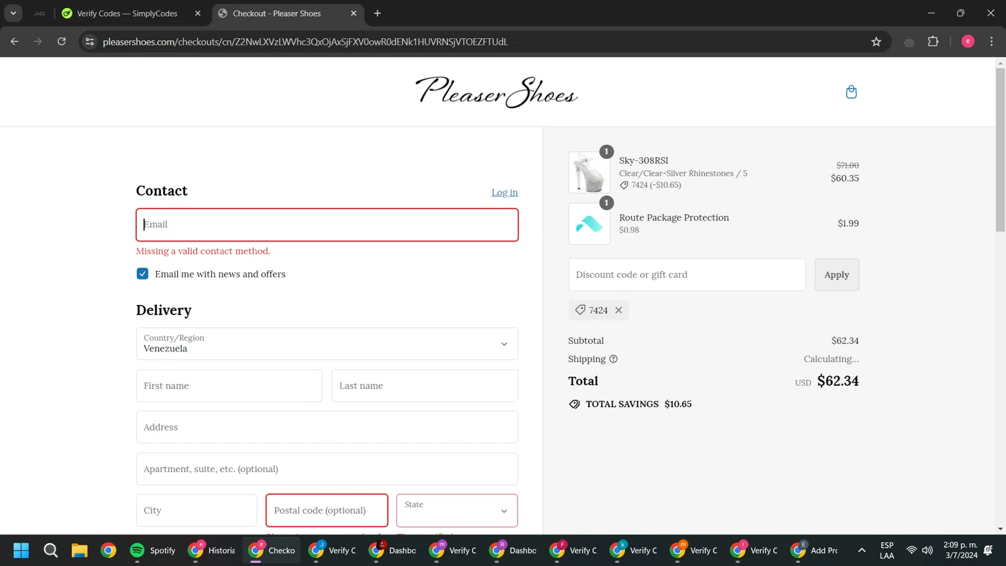This screenshot has height=566, width=1006.
Task: Click Apartment, suite, etc. field
Action: 327,469
